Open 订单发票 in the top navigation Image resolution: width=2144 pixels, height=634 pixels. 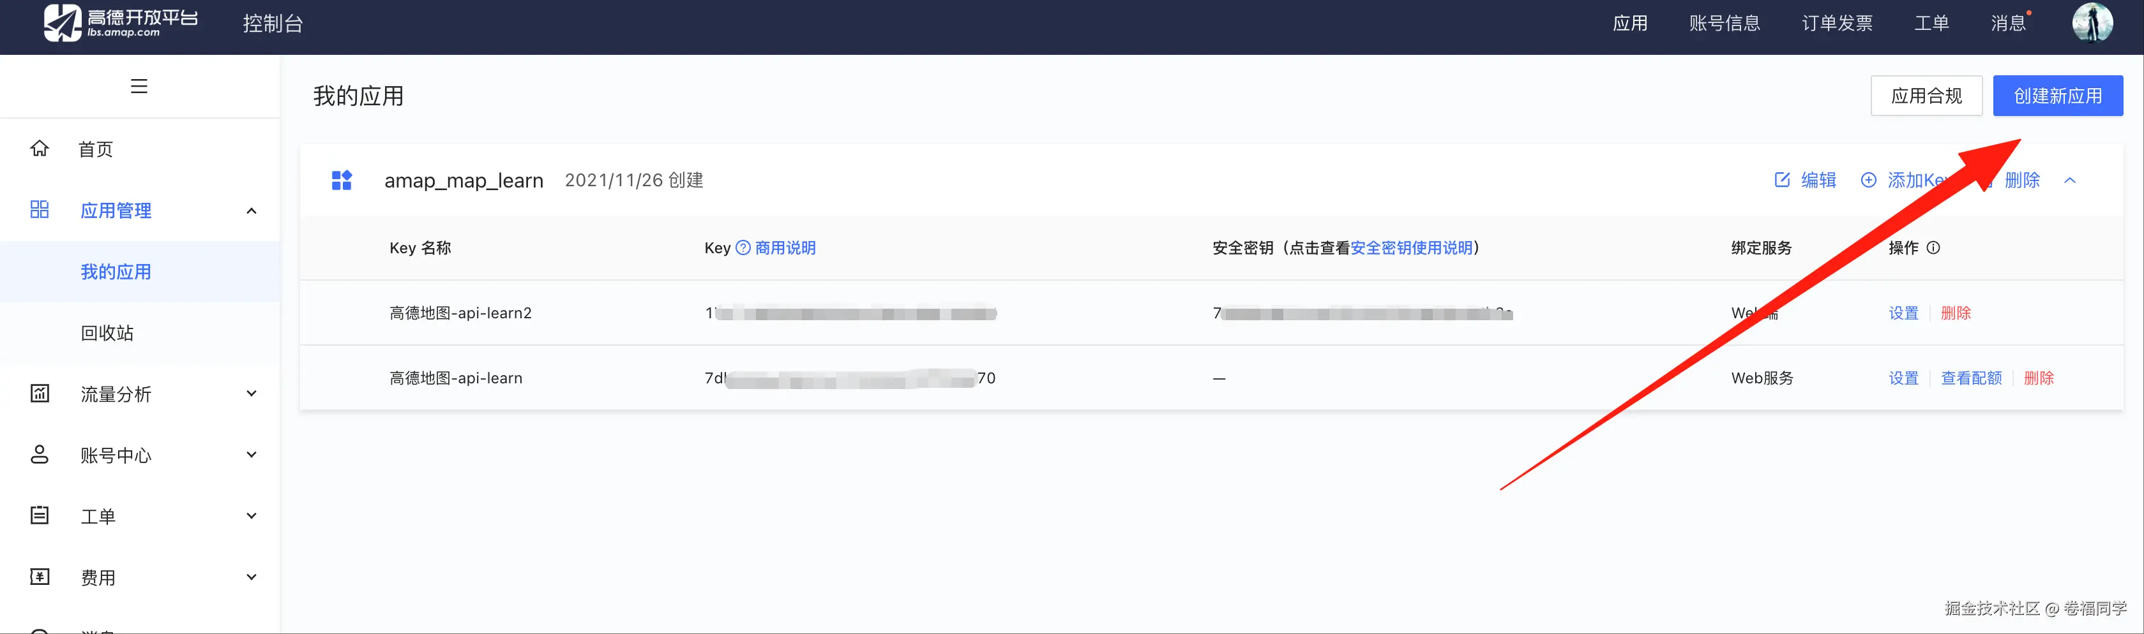(x=1837, y=23)
